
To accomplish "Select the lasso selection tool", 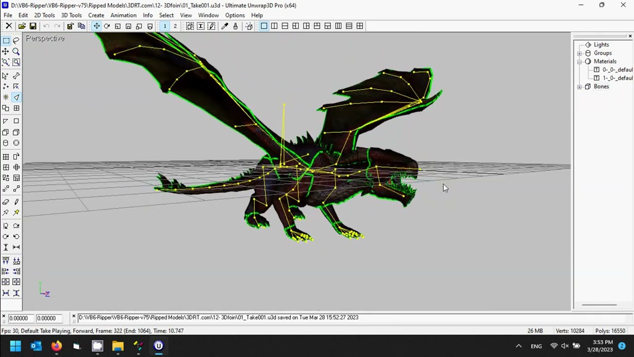I will coord(16,41).
